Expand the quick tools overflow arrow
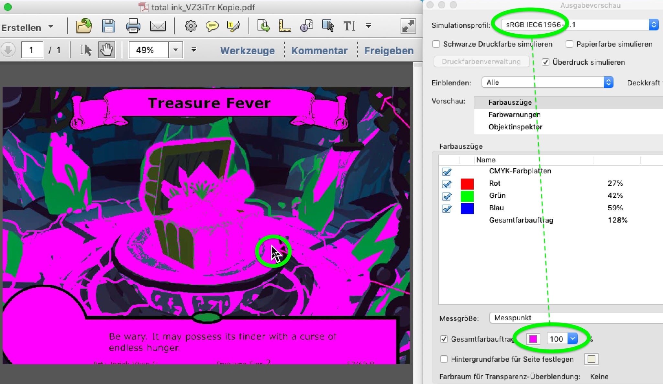This screenshot has width=663, height=384. tap(368, 26)
